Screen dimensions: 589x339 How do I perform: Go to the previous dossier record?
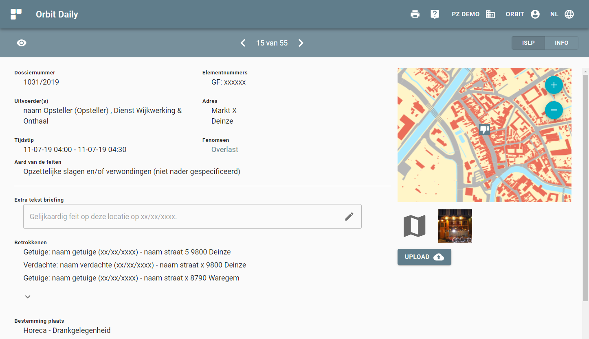243,43
